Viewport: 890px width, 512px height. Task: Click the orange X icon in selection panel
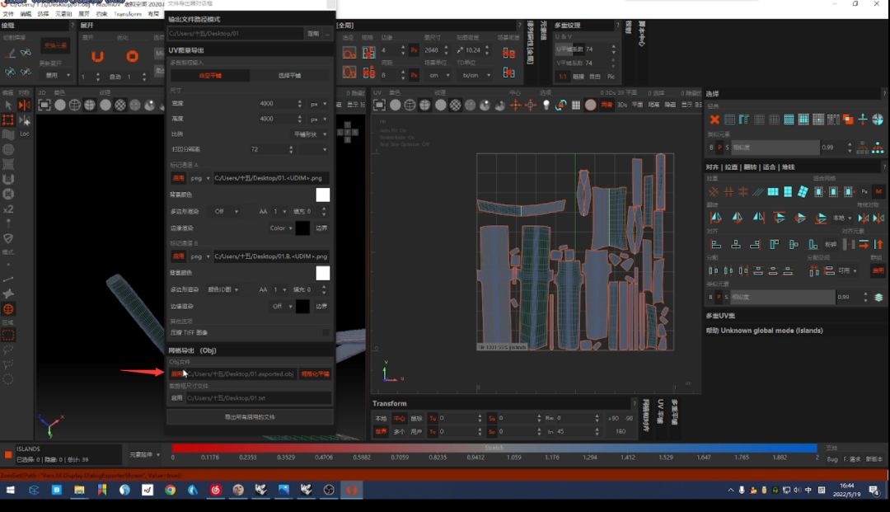(x=714, y=120)
